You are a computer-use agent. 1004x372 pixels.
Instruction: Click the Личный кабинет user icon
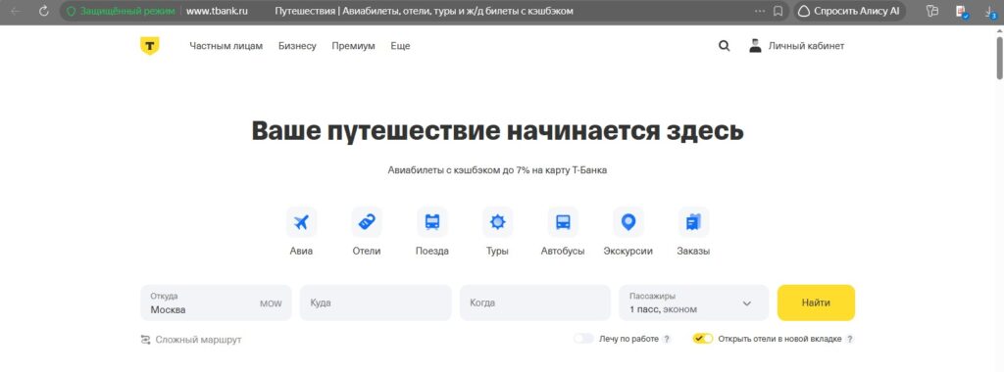pos(756,46)
